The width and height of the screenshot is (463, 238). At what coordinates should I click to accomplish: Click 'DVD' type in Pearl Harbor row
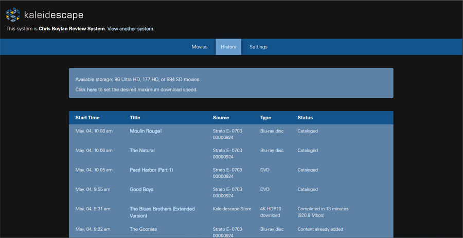tap(265, 170)
